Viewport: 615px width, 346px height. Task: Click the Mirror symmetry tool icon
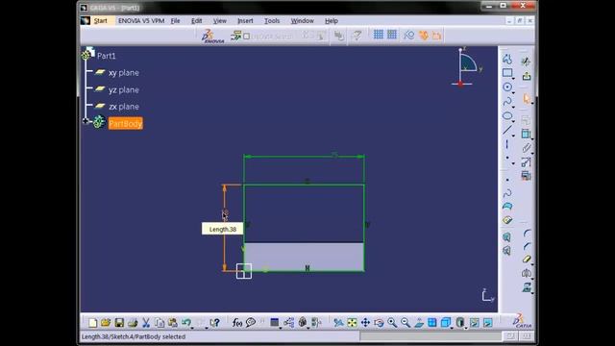coord(527,273)
